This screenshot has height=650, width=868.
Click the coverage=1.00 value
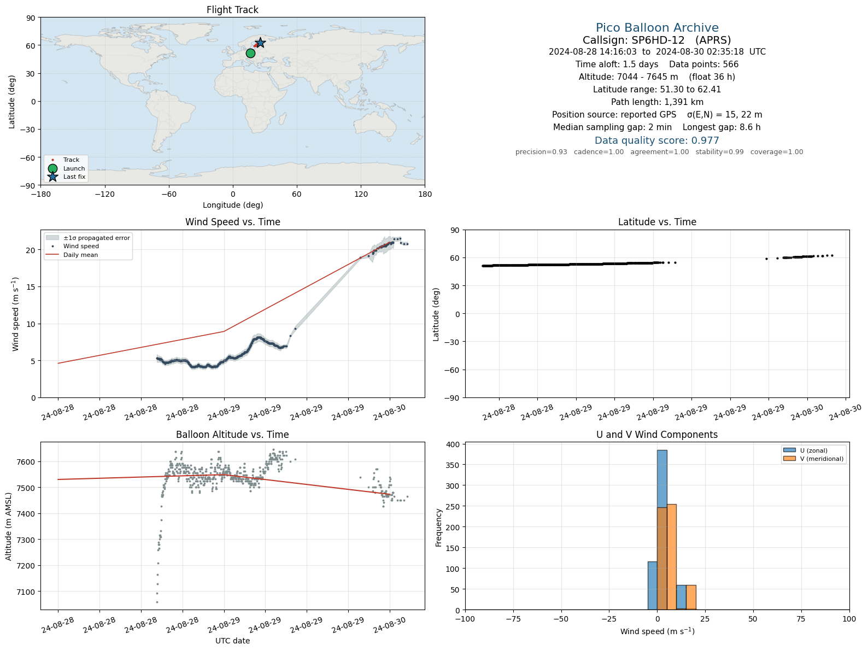[777, 152]
